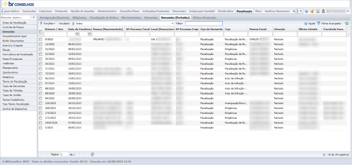The width and height of the screenshot is (352, 165).
Task: Check the row checkbox for 70/2023
Action: (41, 74)
